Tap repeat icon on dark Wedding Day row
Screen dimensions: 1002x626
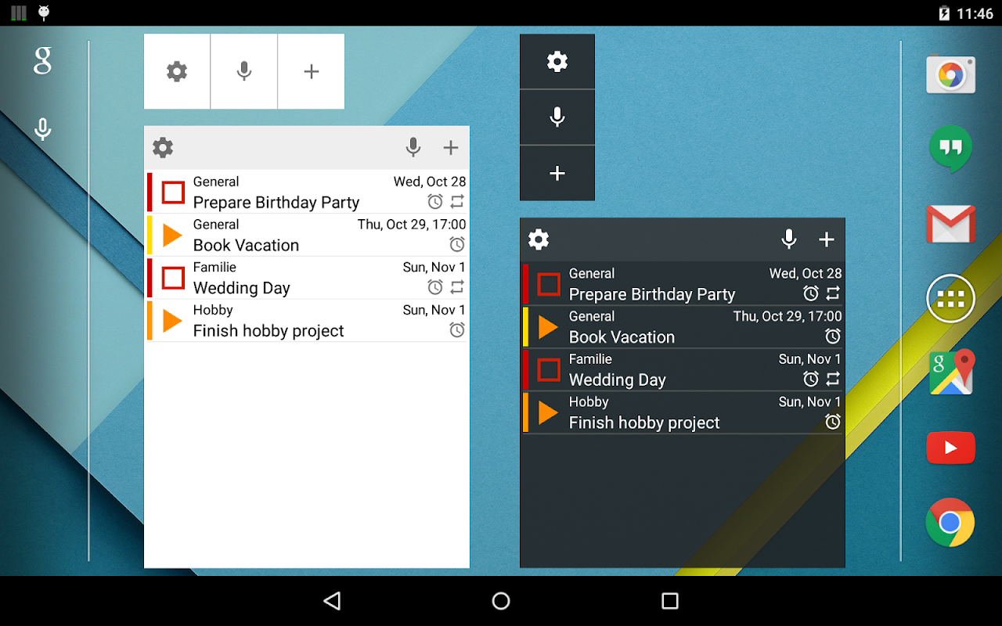pyautogui.click(x=834, y=379)
